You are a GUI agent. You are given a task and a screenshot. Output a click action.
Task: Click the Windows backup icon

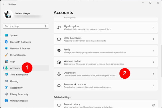click(59, 62)
